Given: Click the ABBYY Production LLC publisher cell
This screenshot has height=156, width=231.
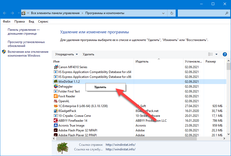Looking at the screenshot, I should coord(151,121).
